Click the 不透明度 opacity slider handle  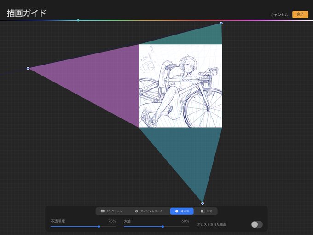(99, 227)
